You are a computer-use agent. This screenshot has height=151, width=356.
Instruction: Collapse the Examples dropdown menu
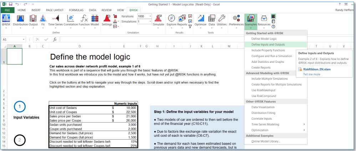[x=251, y=21]
